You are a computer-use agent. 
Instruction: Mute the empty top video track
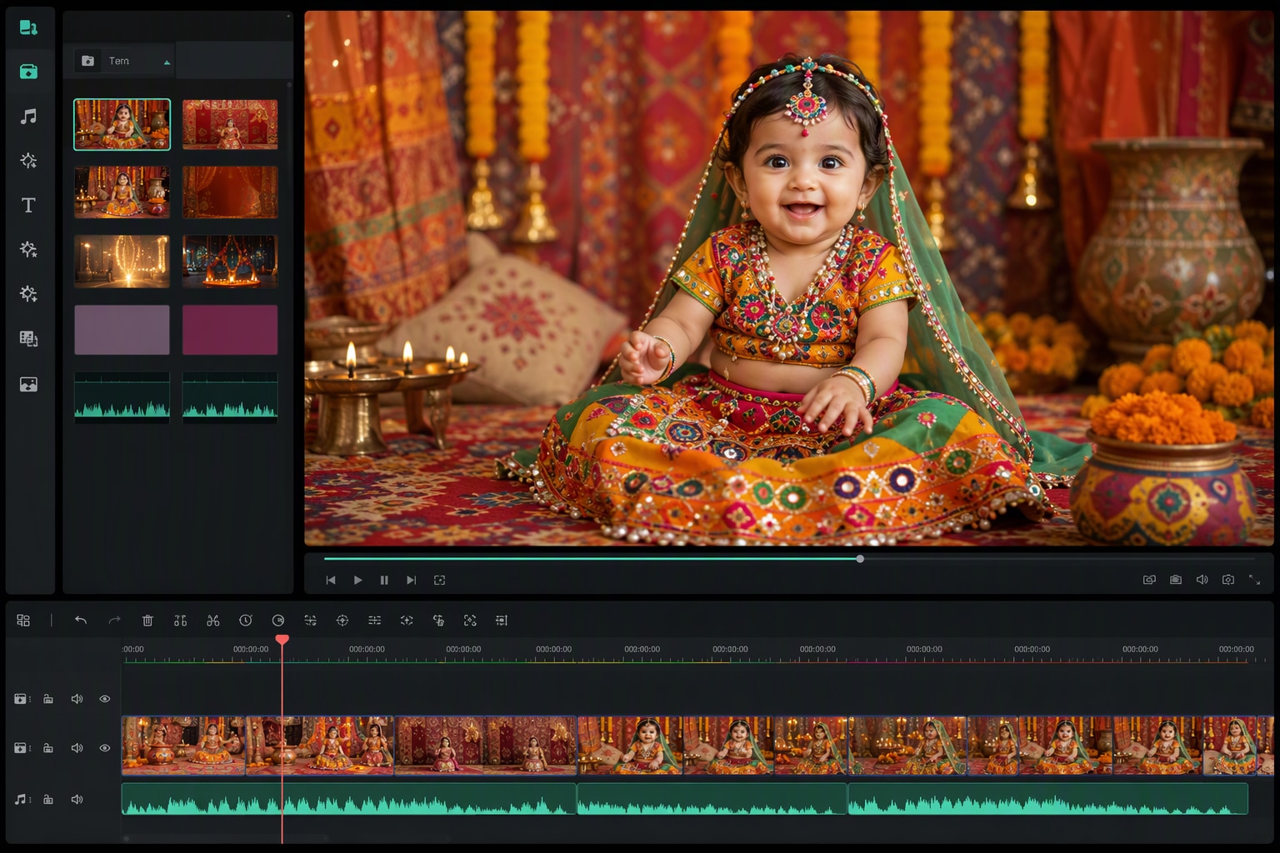(x=77, y=699)
